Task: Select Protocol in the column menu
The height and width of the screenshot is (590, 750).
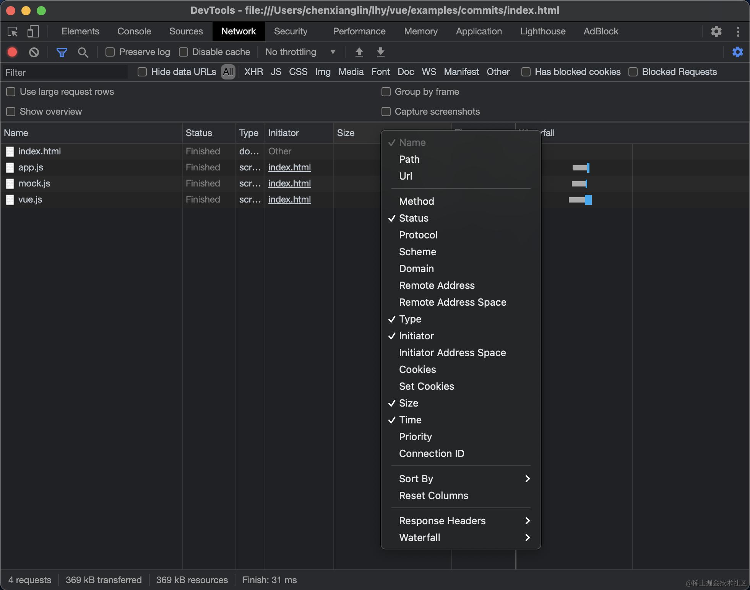Action: pos(418,235)
